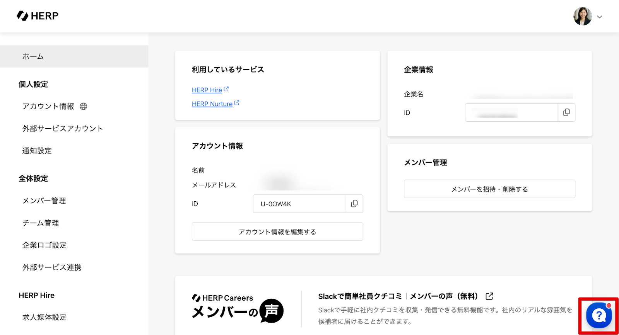619x335 pixels.
Task: Click the HERP logo in header
Action: tap(38, 16)
